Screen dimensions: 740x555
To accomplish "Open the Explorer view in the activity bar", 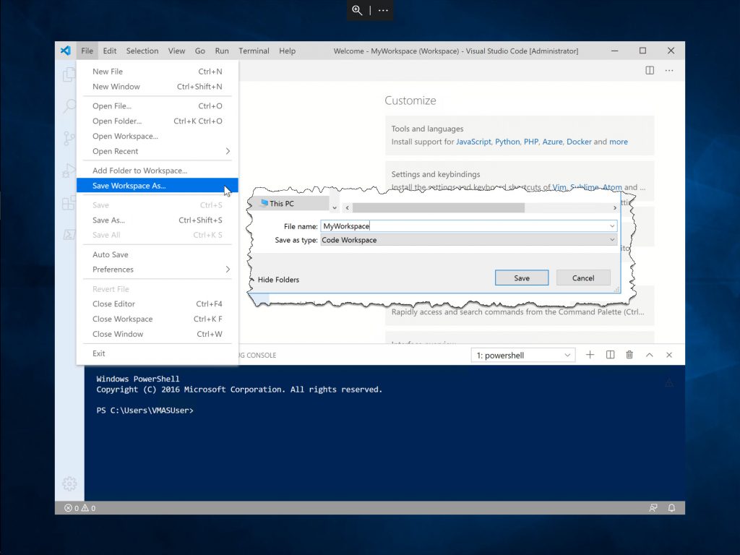I will pos(69,74).
